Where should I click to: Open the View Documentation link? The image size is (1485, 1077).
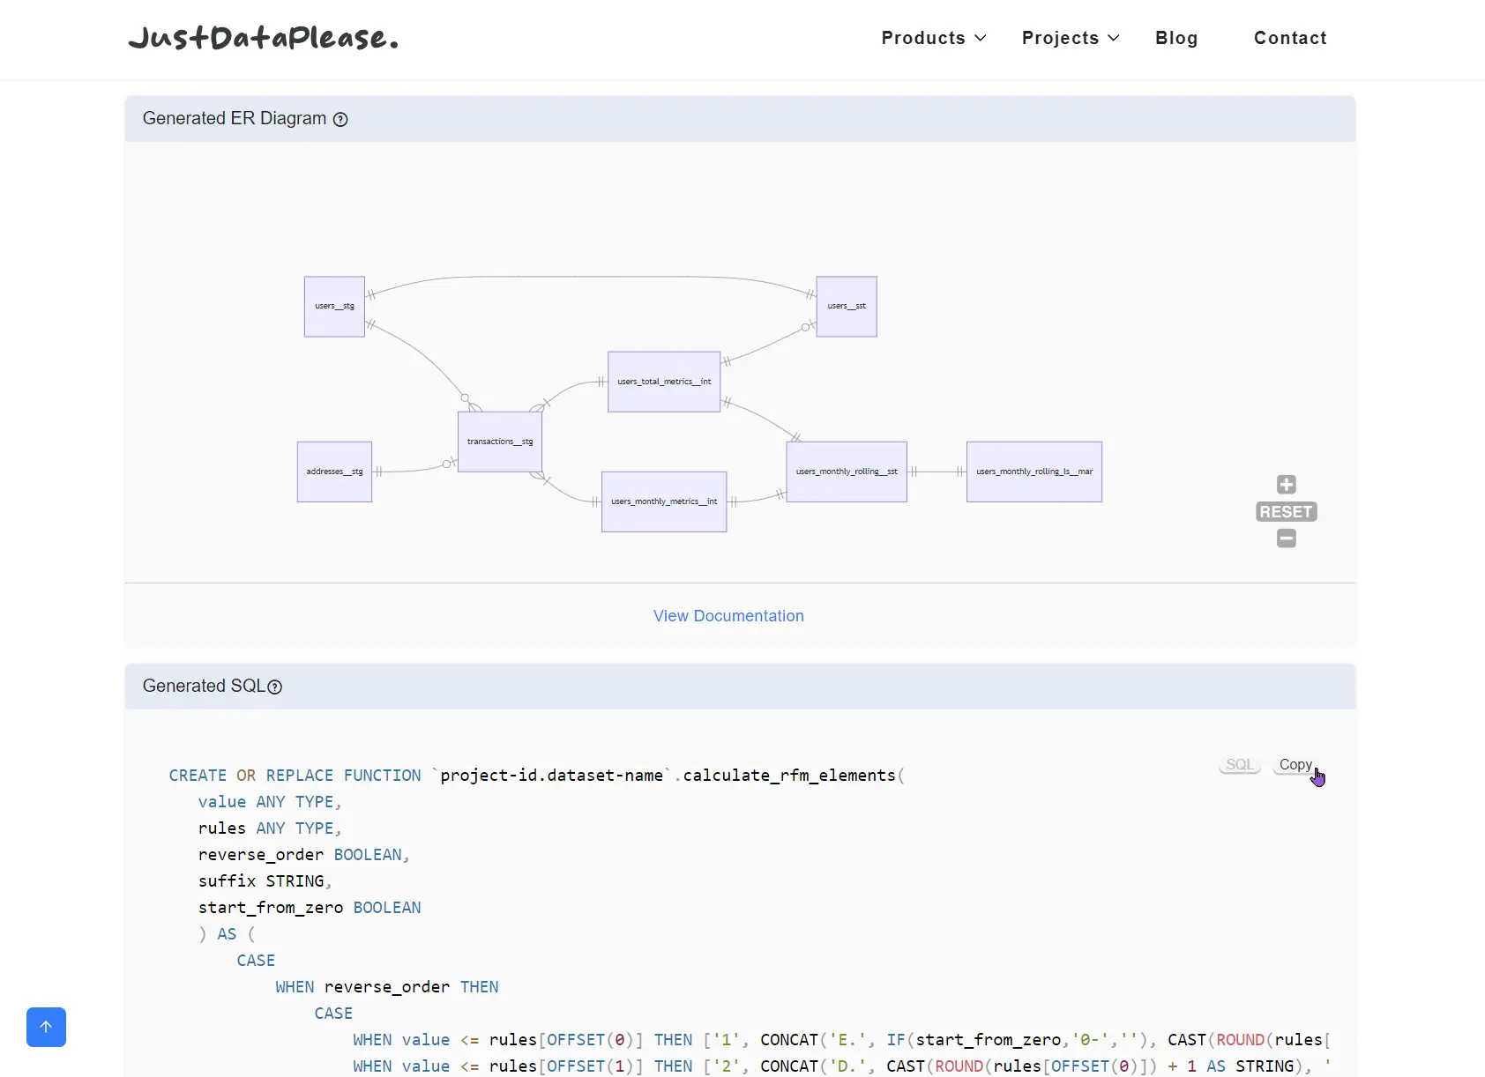728,616
